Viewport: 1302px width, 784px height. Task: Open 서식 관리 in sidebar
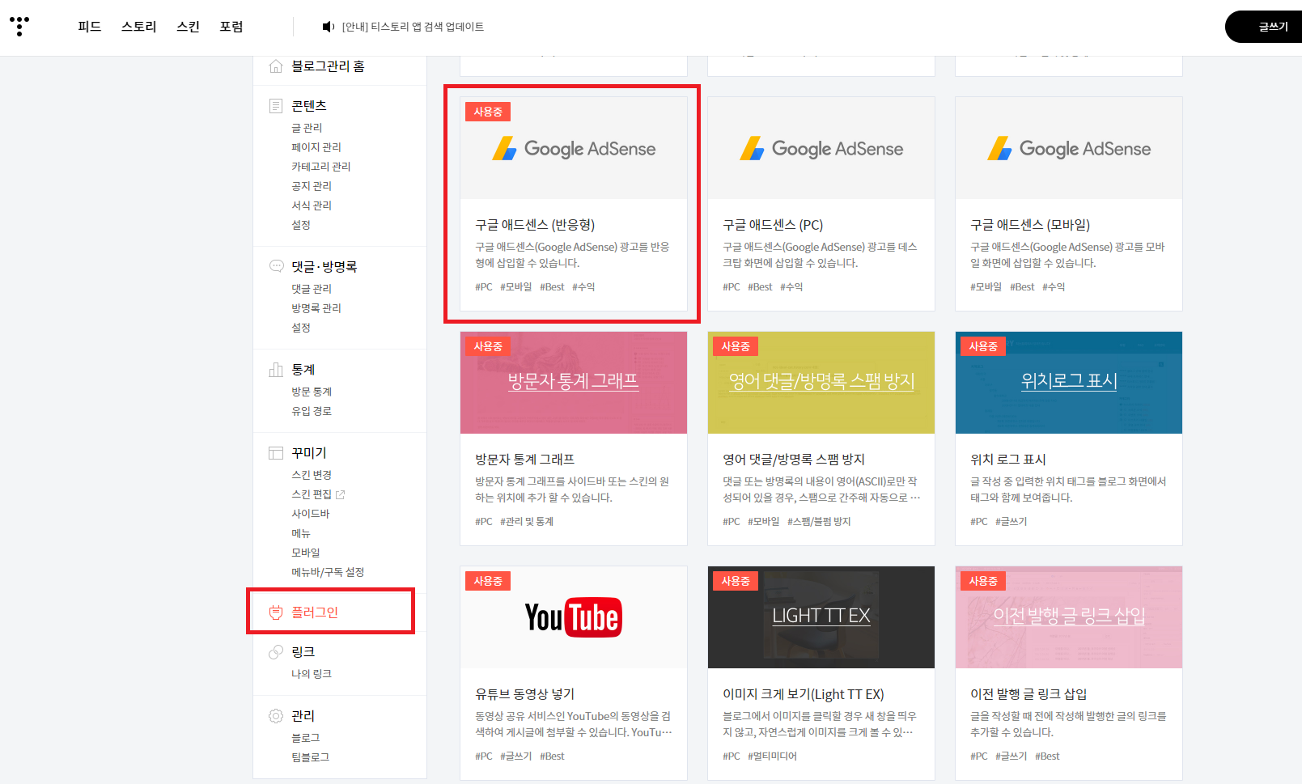(x=312, y=206)
